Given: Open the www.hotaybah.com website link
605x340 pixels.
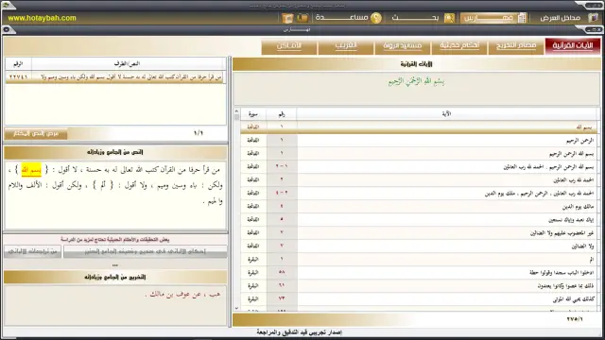Looking at the screenshot, I should 42,18.
